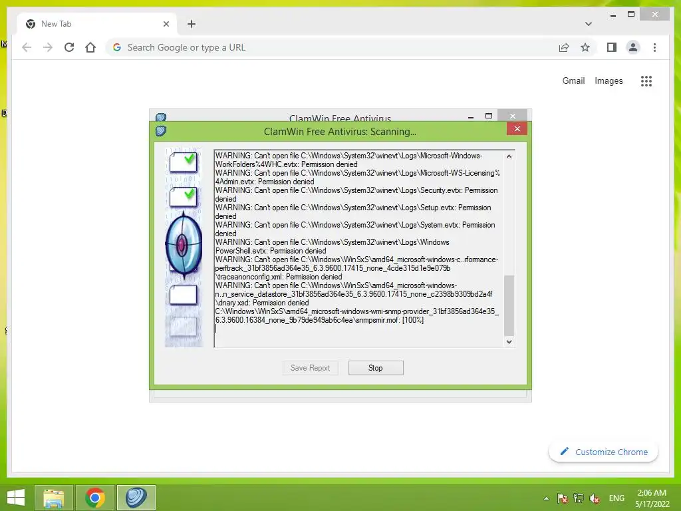Click the disabled Save Report button
Viewport: 681px width, 511px height.
(x=310, y=367)
